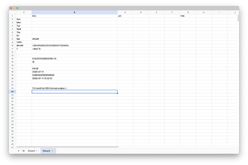The height and width of the screenshot is (165, 248).
Task: Add a new sheet with plus icon
Action: pos(18,151)
